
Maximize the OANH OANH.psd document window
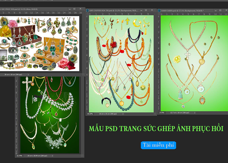click(x=220, y=10)
